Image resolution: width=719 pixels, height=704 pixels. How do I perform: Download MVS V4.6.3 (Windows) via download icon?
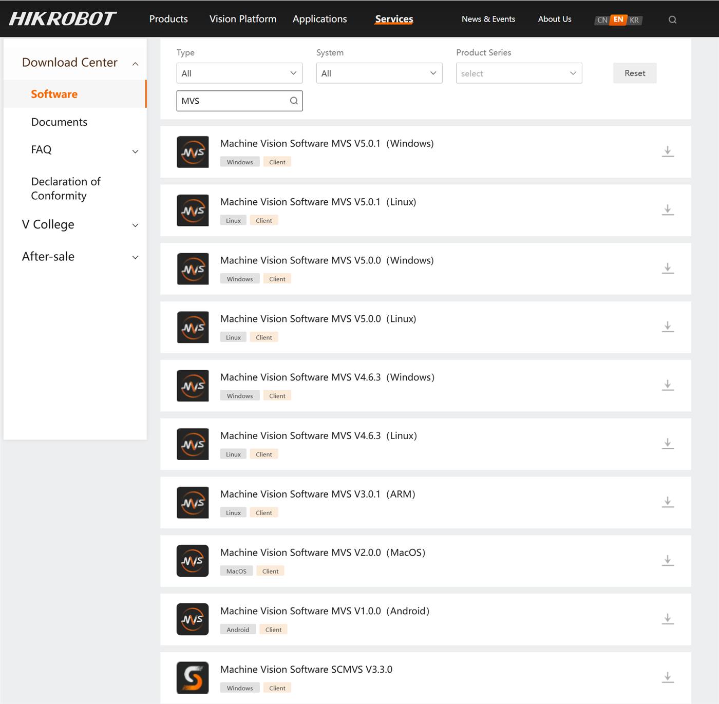668,385
